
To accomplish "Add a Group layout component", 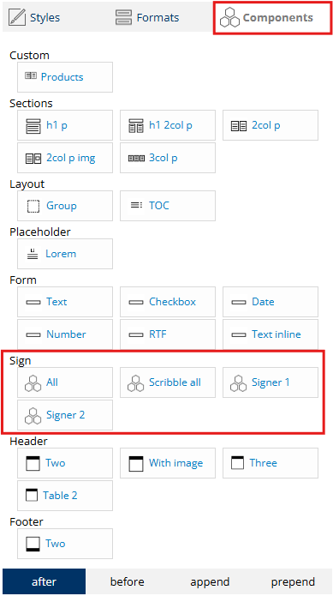I will point(65,206).
